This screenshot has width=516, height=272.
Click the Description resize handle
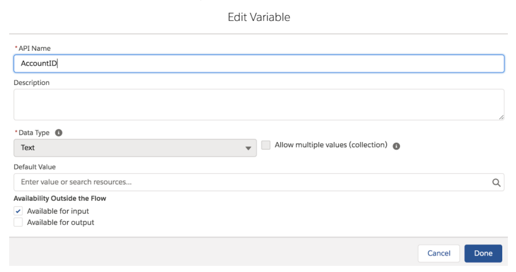coord(501,117)
